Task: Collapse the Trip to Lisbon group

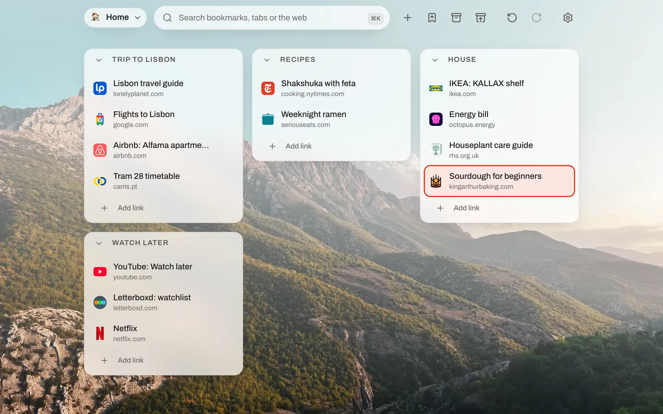Action: 99,60
